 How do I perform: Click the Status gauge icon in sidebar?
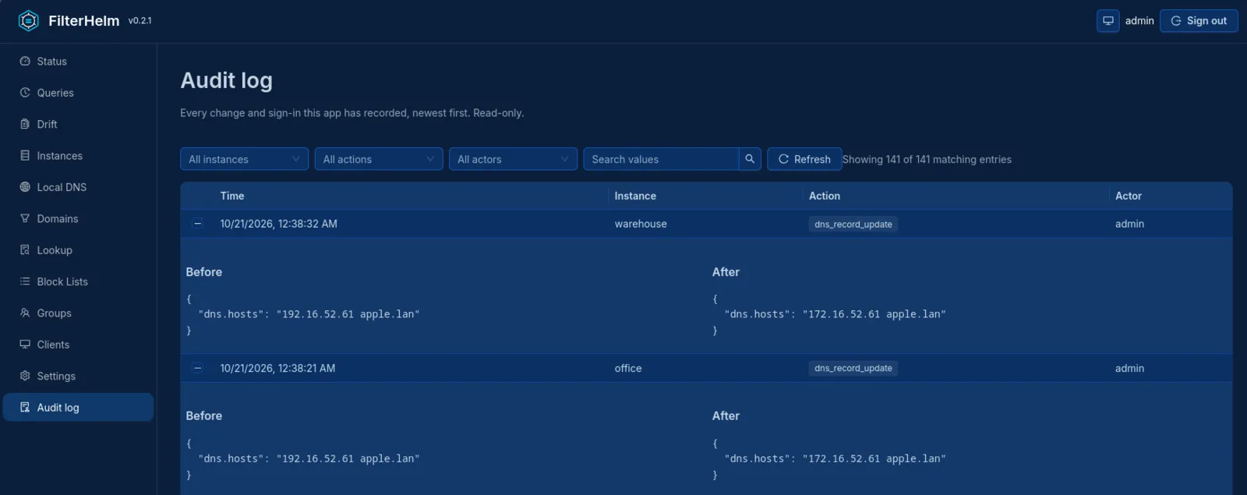25,61
